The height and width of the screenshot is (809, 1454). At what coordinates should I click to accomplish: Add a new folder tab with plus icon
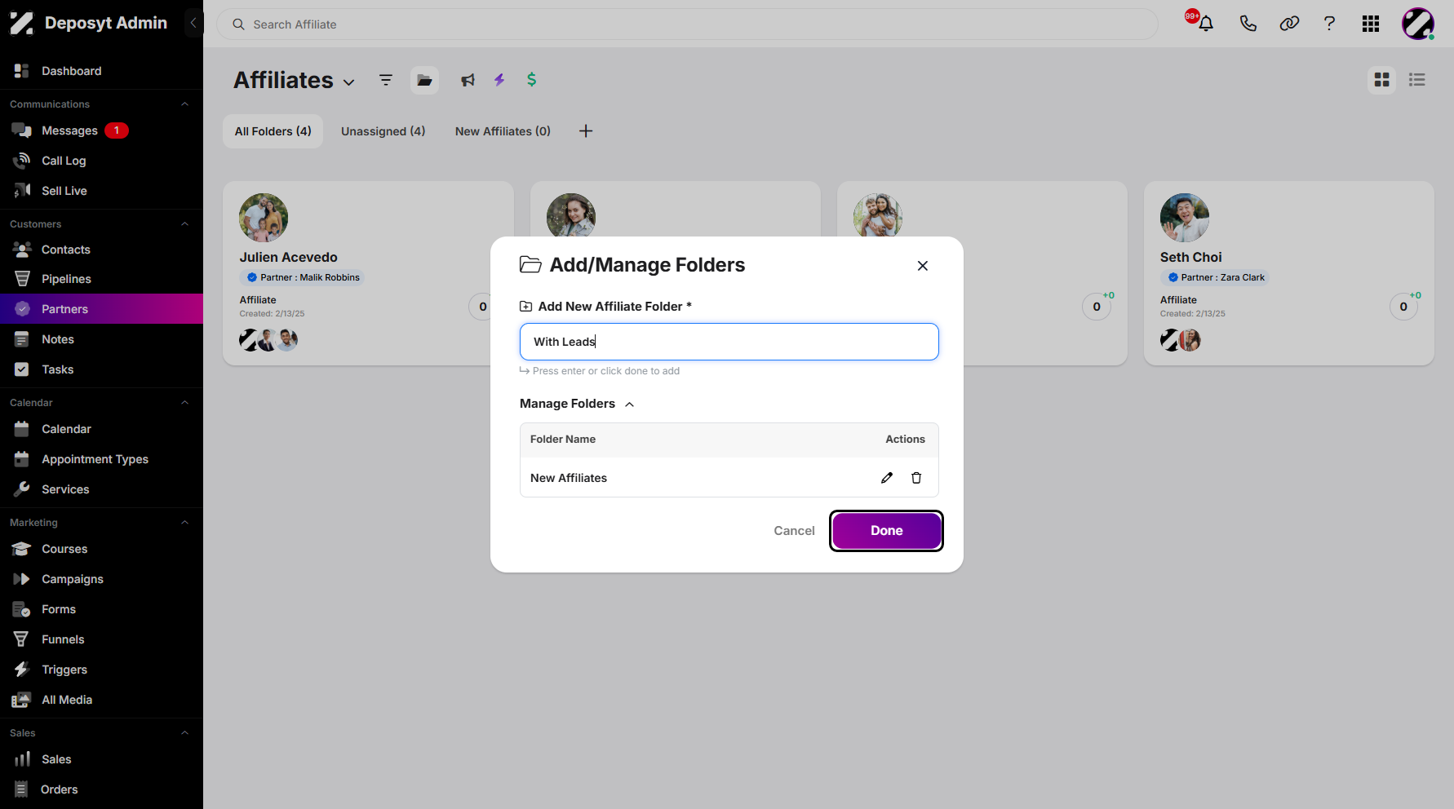(x=586, y=131)
